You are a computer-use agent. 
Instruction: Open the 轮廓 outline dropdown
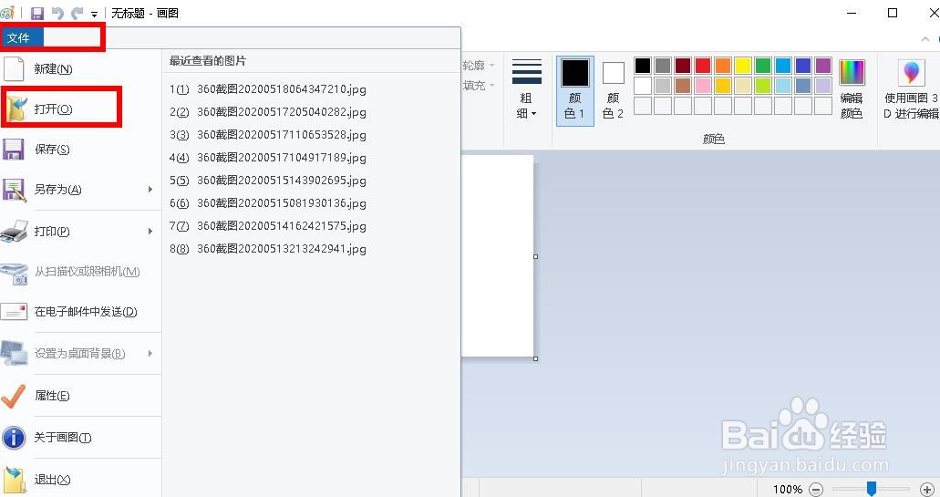pyautogui.click(x=479, y=66)
